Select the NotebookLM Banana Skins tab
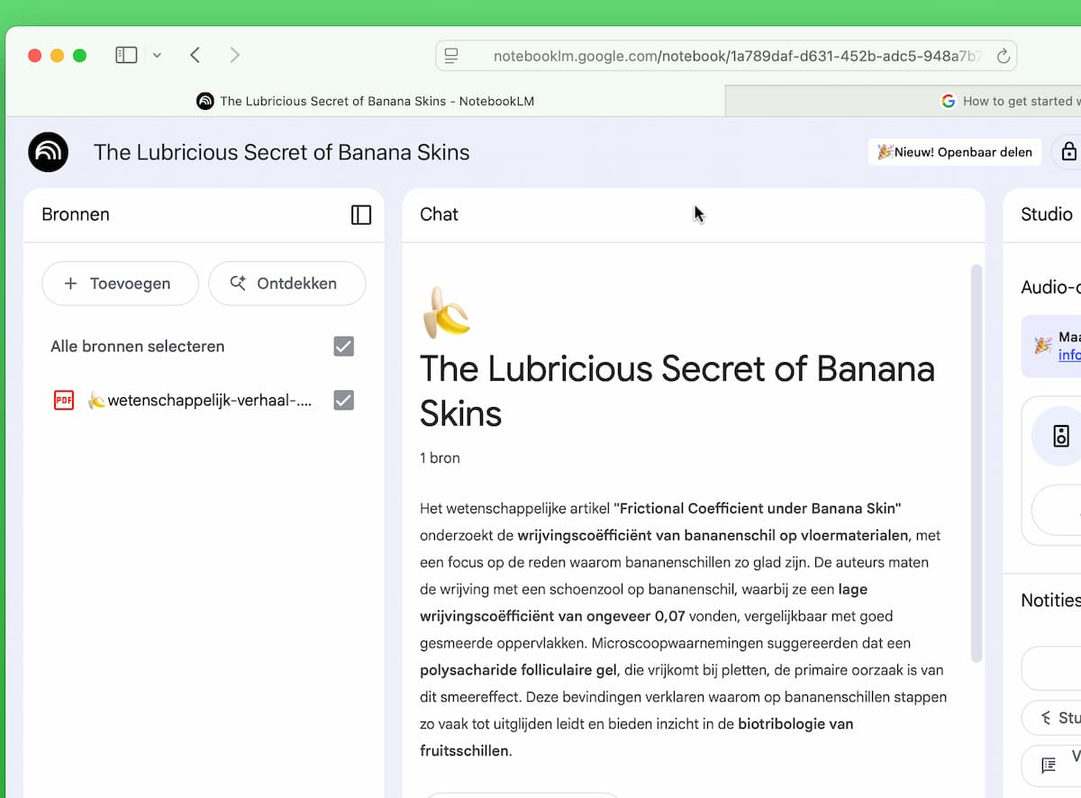Image resolution: width=1081 pixels, height=798 pixels. click(x=366, y=101)
